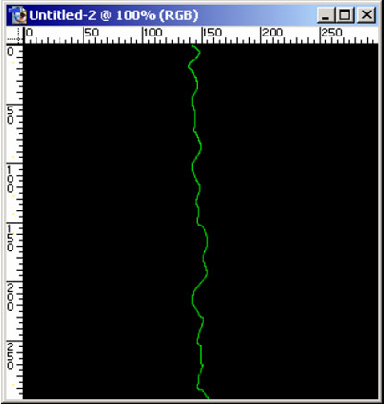Click the 50 mark on horizontal ruler
384x404 pixels.
tap(92, 33)
